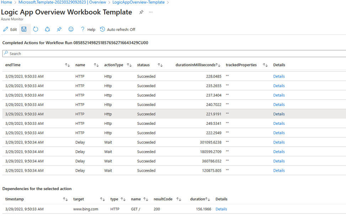
Task: Sort the dependencies table by resultCode
Action: (x=179, y=199)
